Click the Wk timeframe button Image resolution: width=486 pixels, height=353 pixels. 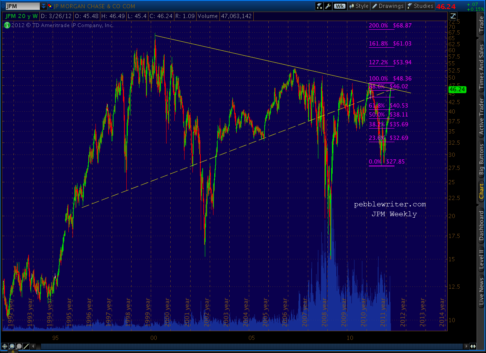point(340,6)
